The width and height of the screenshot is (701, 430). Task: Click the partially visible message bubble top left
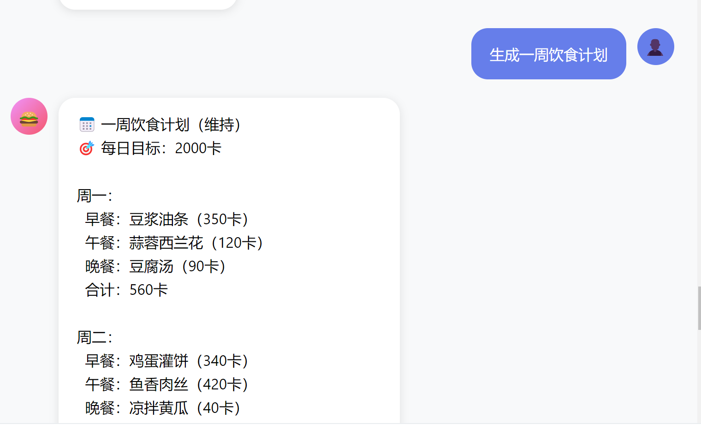coord(148,4)
